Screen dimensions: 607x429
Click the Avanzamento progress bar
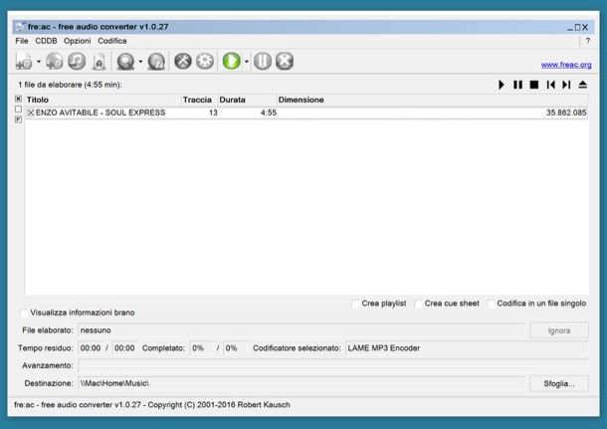(x=333, y=365)
